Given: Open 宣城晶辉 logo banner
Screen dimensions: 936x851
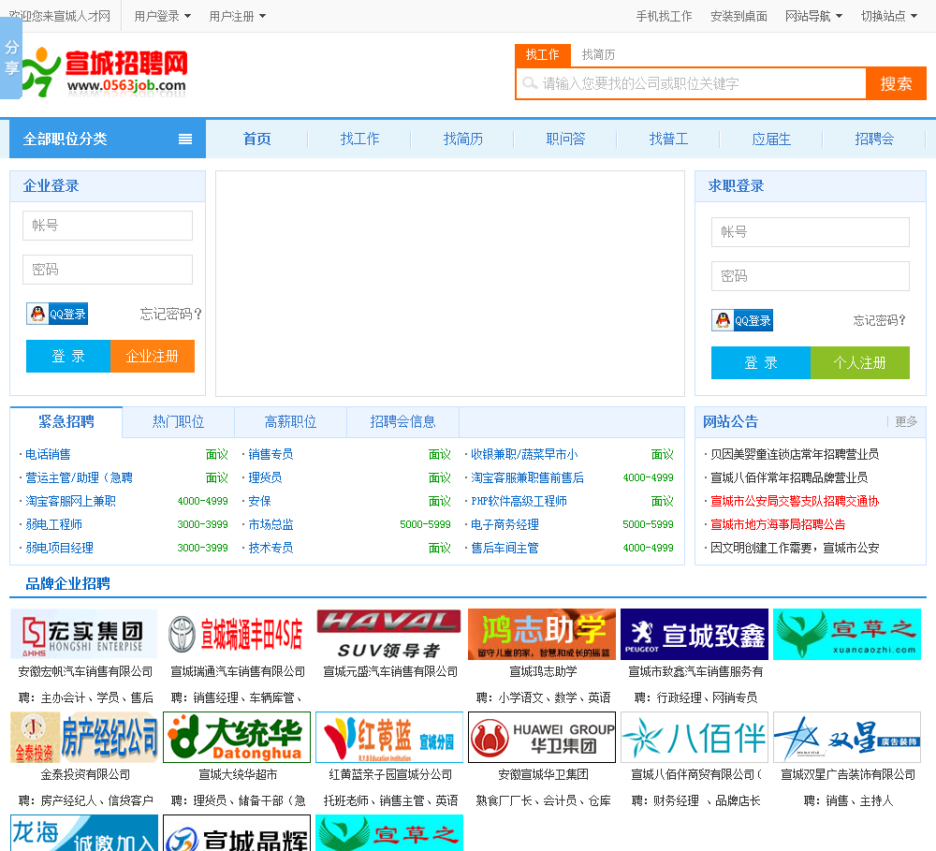Looking at the screenshot, I should [x=237, y=833].
